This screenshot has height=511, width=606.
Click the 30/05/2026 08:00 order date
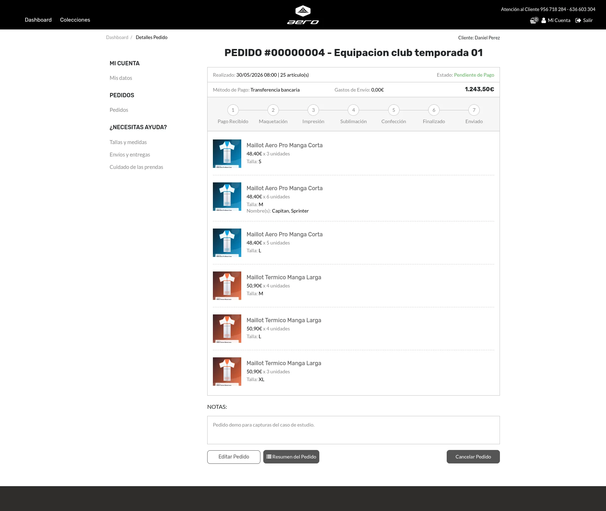pos(257,75)
